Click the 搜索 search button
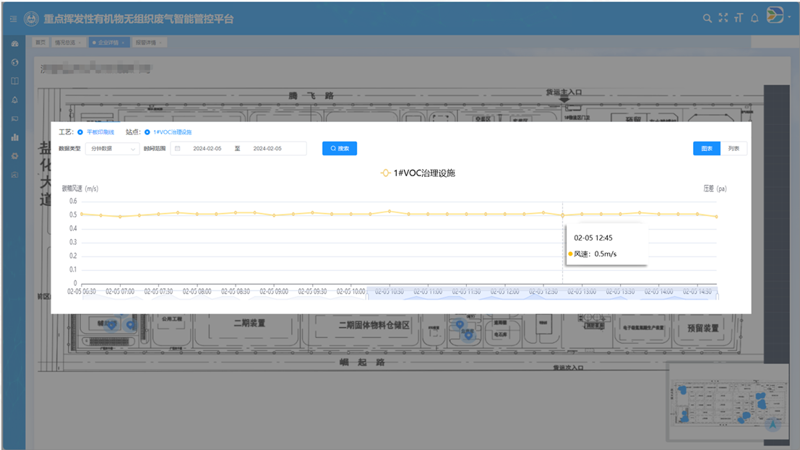This screenshot has height=450, width=800. coord(339,148)
